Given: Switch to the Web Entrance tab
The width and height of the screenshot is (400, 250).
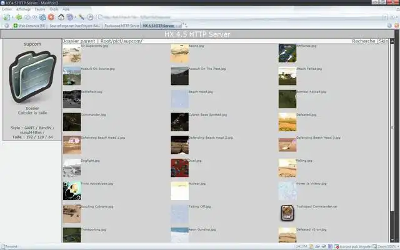Looking at the screenshot, I should [29, 26].
